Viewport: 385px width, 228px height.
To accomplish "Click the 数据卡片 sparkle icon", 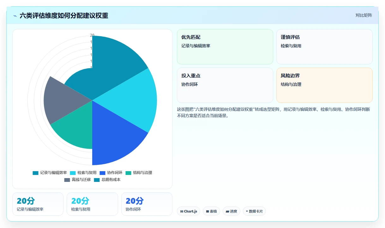I will point(247,211).
